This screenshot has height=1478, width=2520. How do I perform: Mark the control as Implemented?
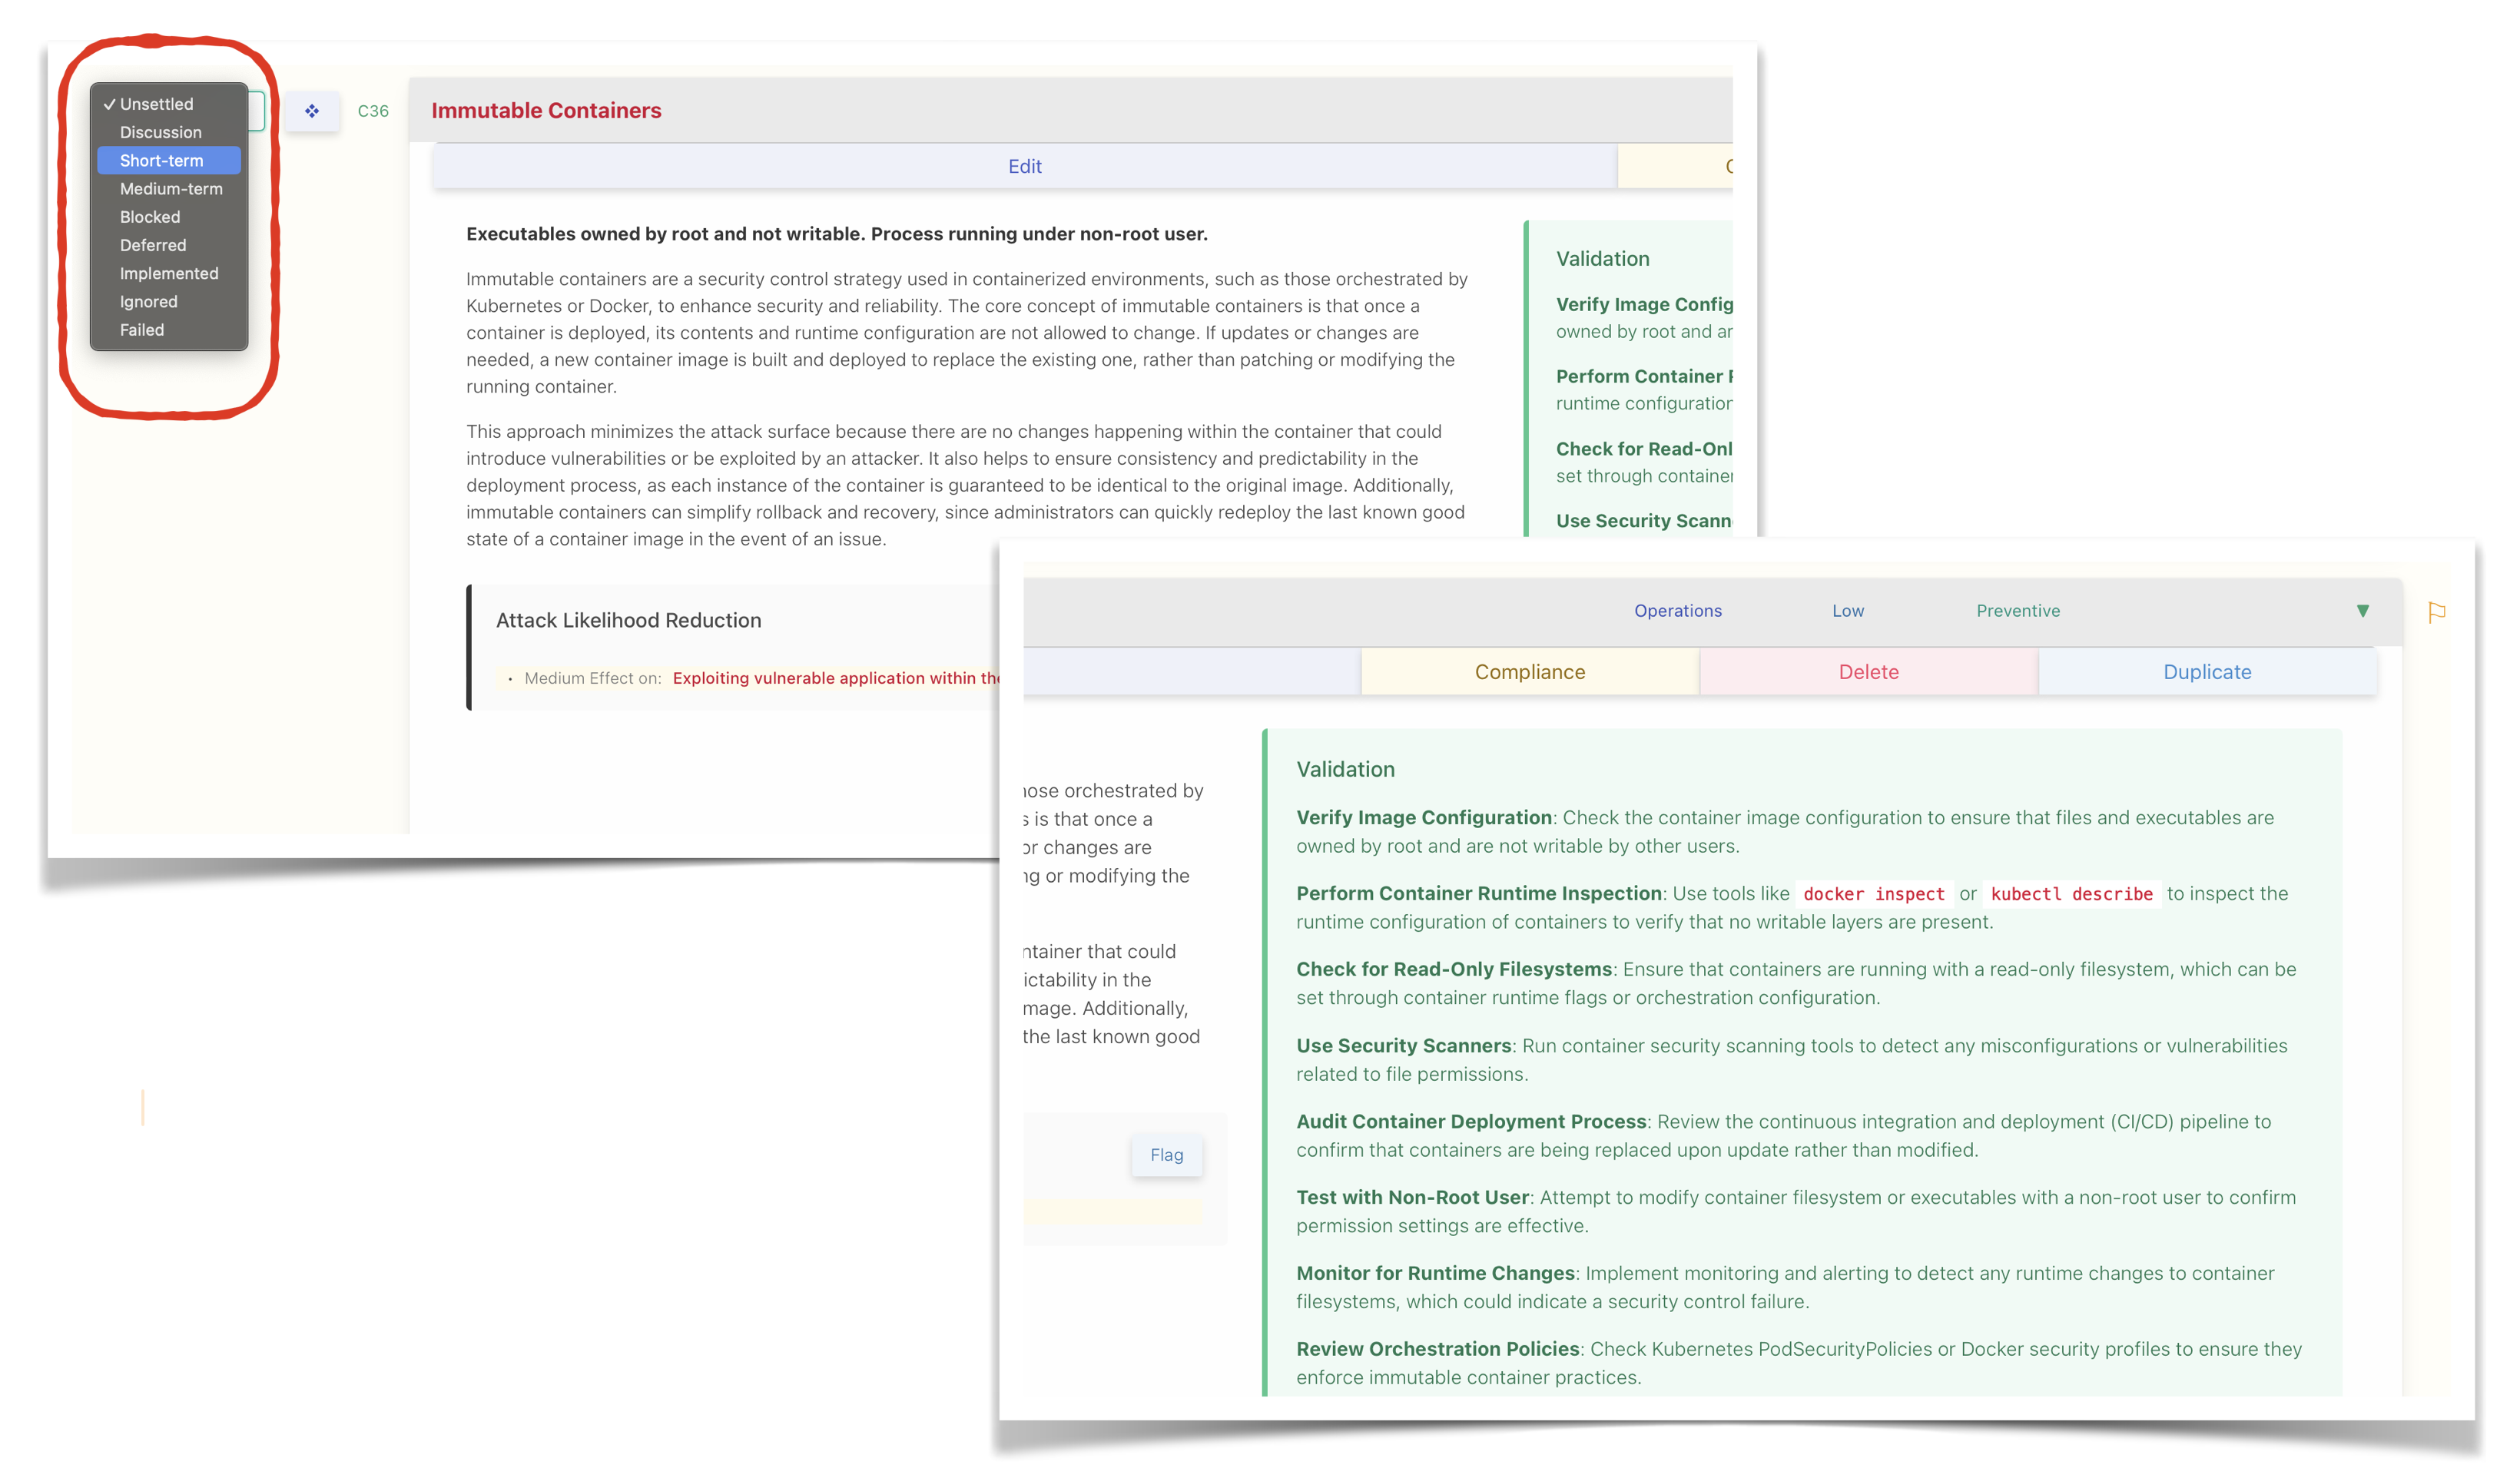[168, 273]
